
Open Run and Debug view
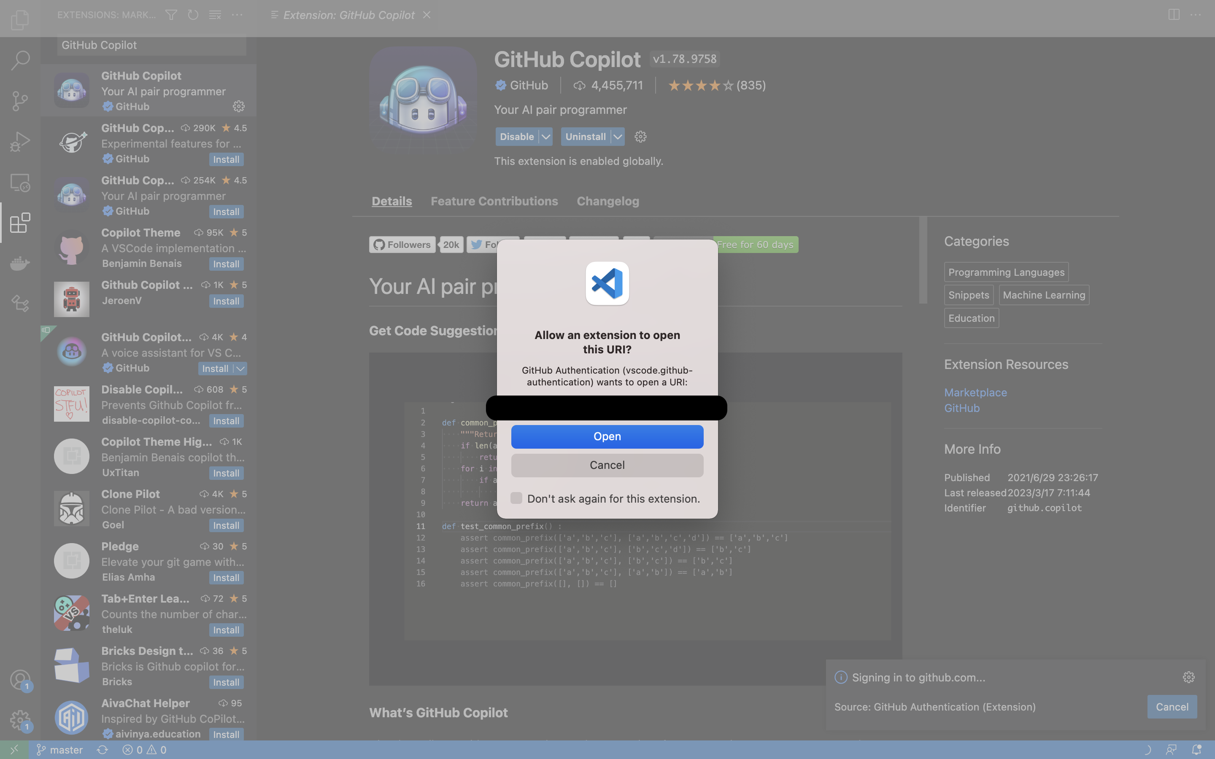point(19,142)
